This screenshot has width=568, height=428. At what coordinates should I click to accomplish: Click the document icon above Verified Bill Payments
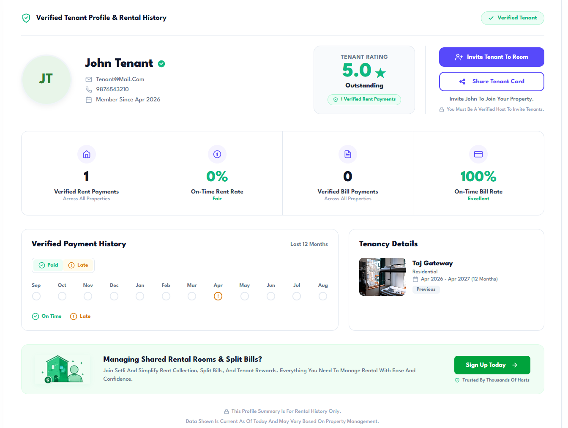348,154
